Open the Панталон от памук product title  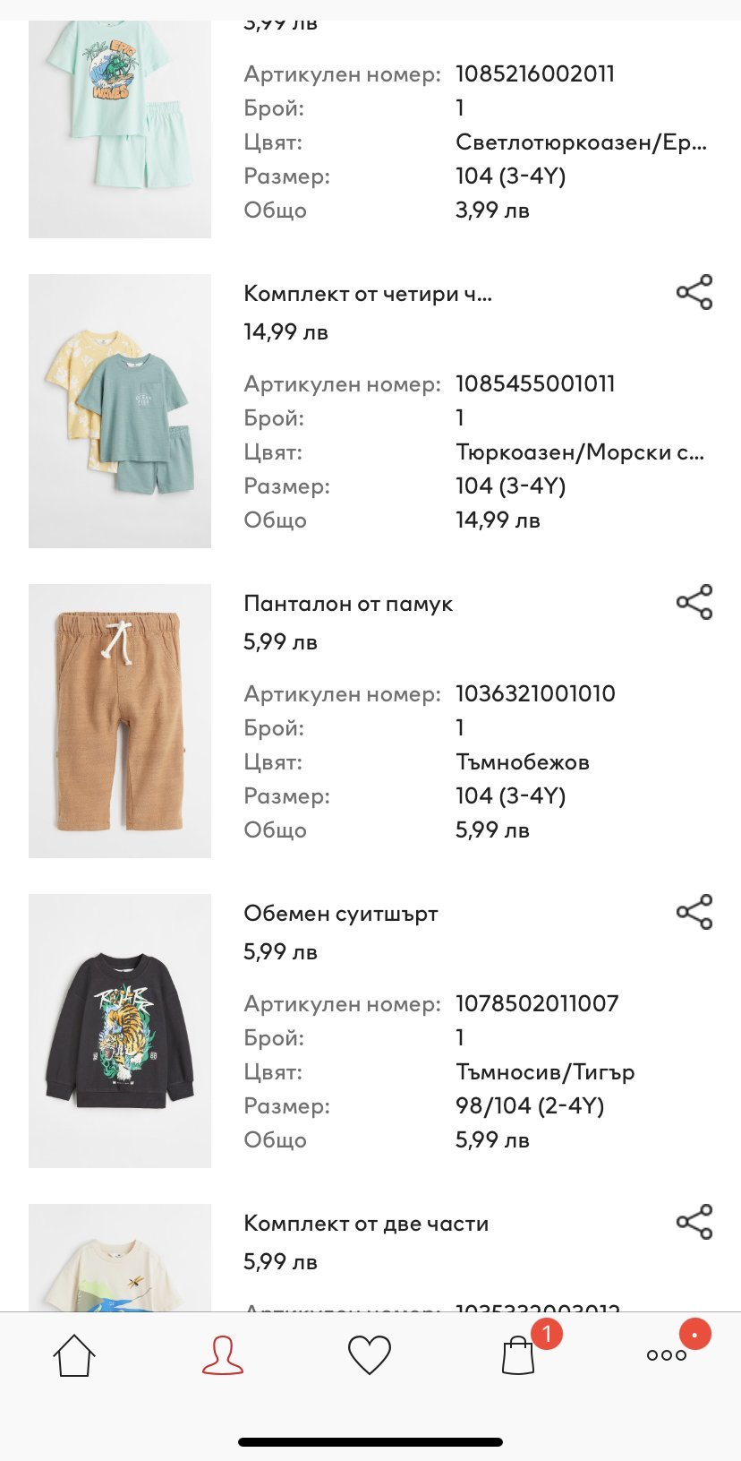pyautogui.click(x=348, y=604)
